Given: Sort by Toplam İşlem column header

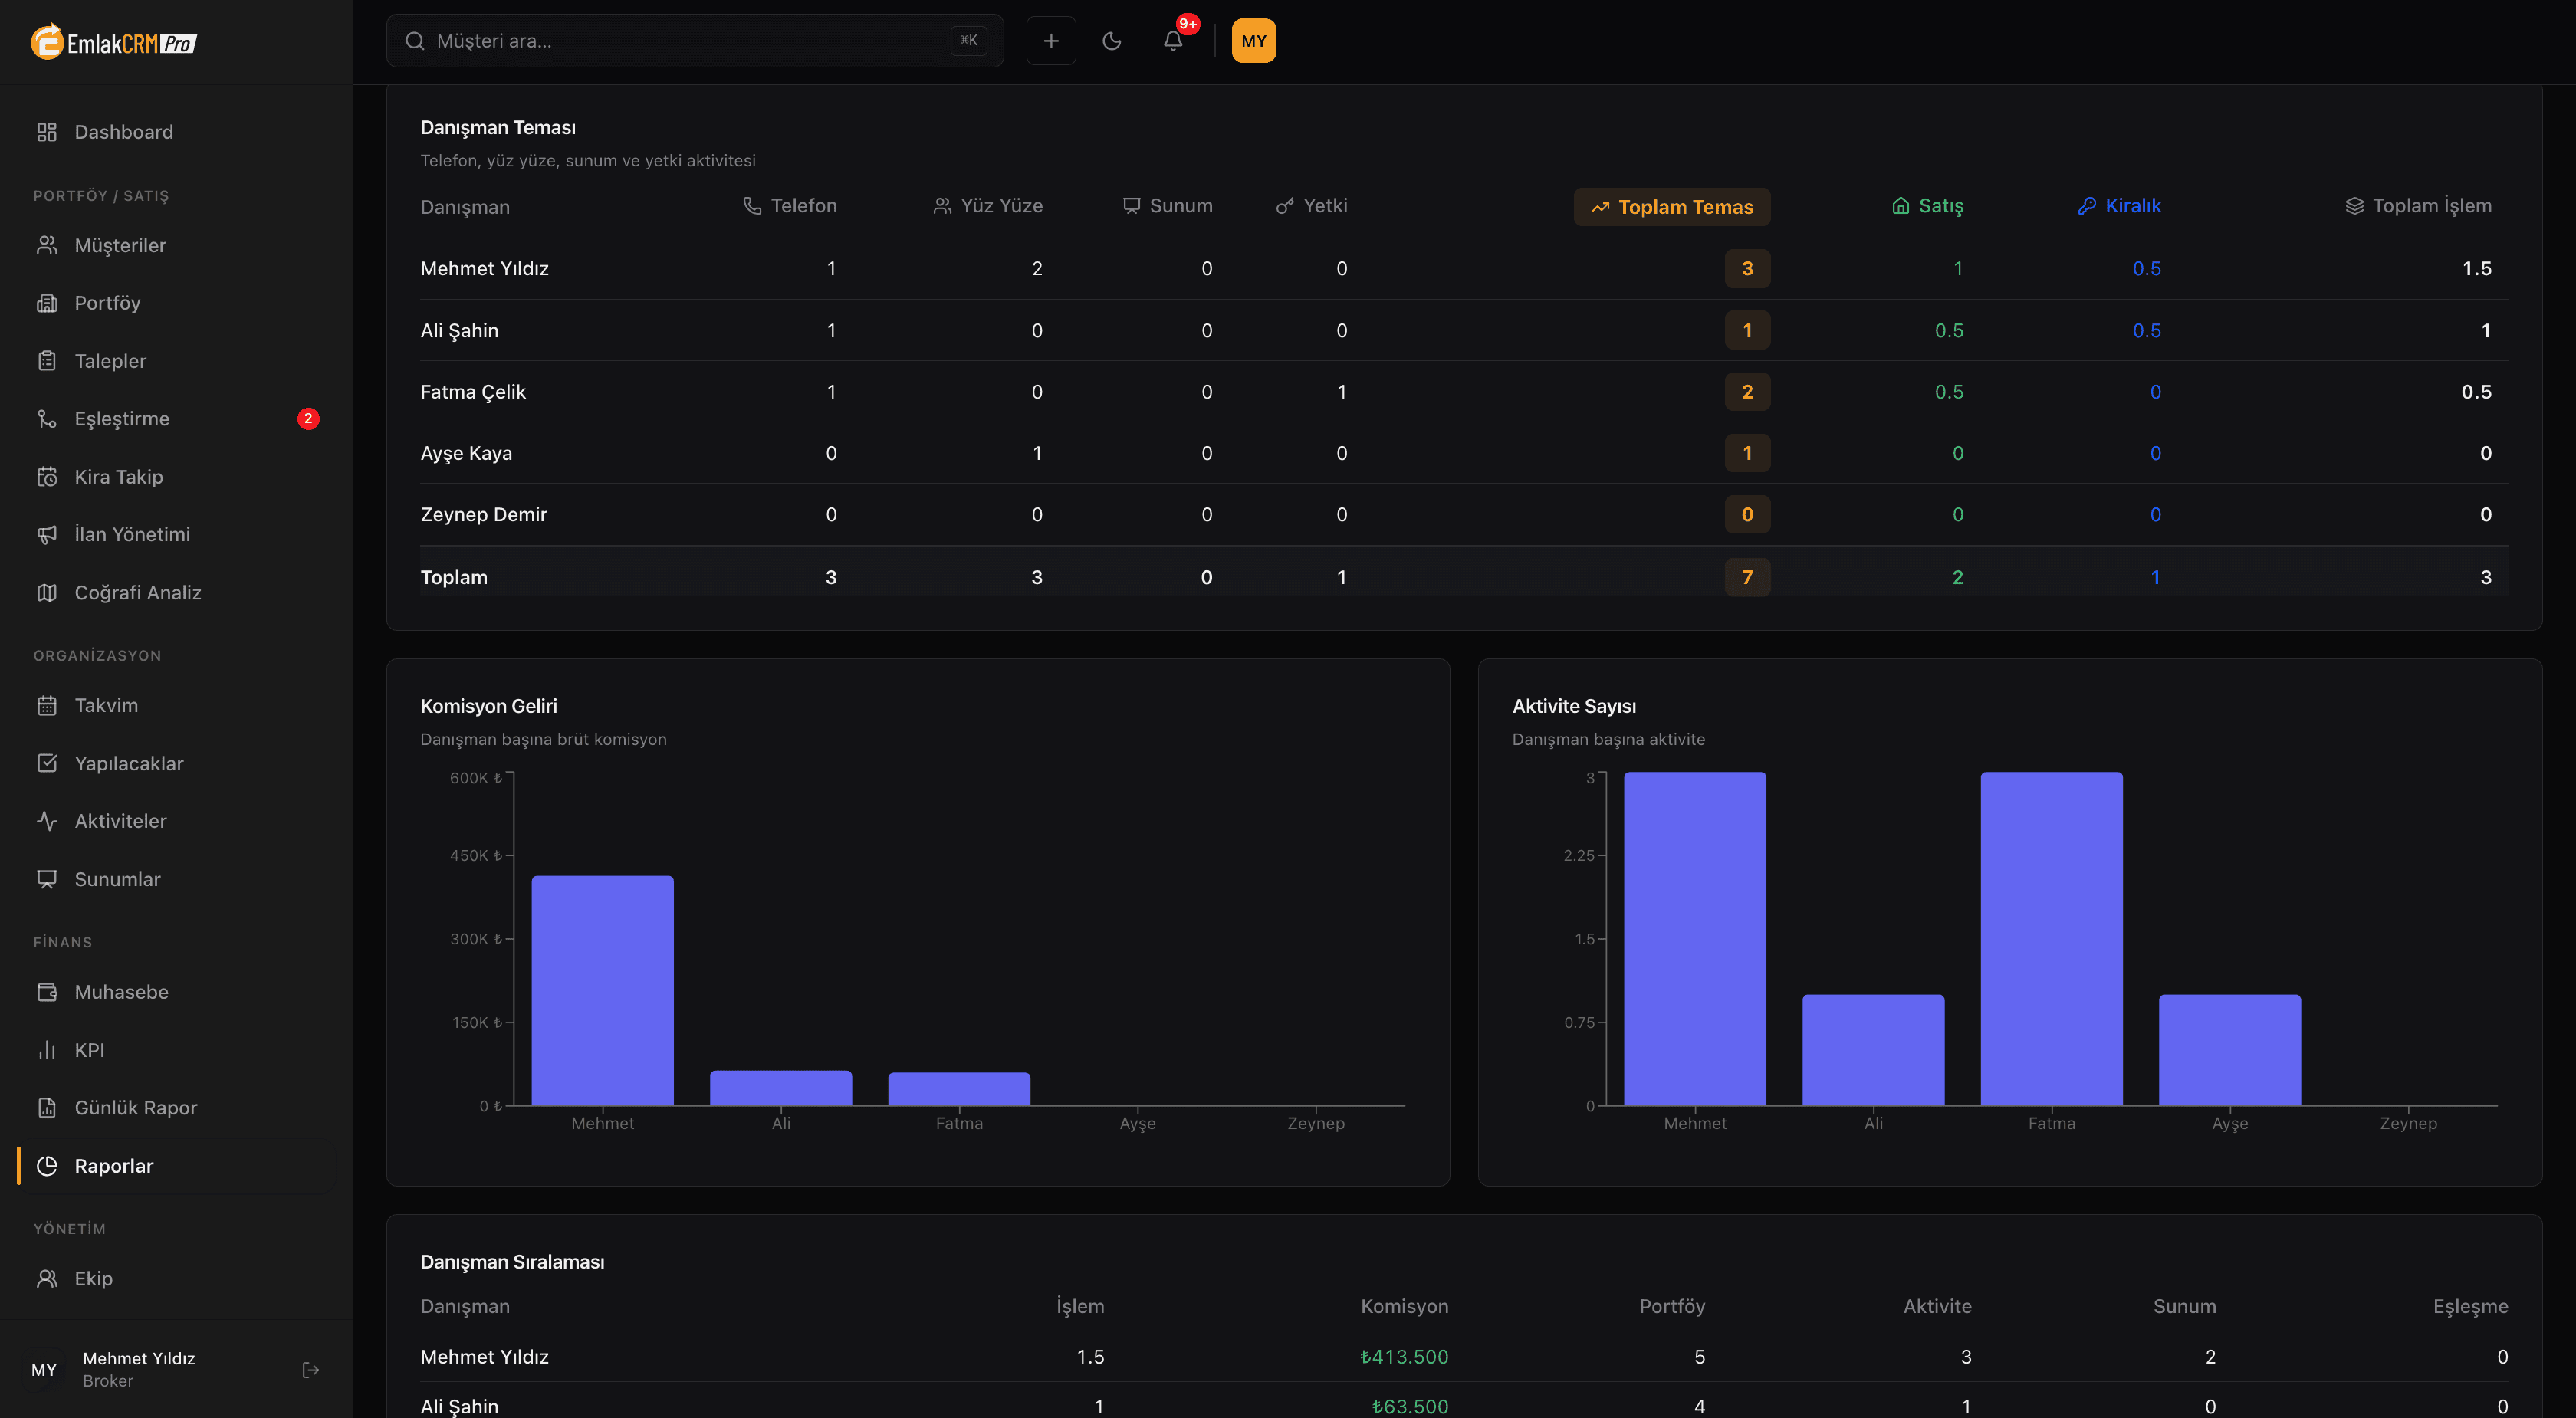Looking at the screenshot, I should point(2418,206).
